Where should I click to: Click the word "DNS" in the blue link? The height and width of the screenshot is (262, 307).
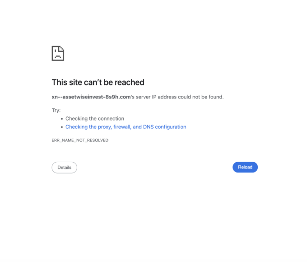pos(148,127)
